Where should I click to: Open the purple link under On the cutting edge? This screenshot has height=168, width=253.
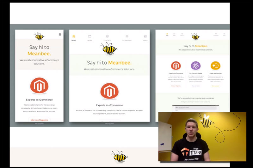point(195,86)
